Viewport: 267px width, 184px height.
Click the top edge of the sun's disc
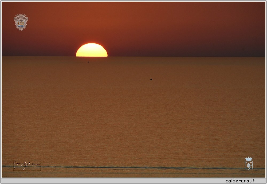click(92, 43)
